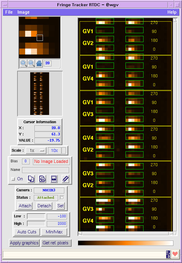Click the Detach camera button

[44, 206]
